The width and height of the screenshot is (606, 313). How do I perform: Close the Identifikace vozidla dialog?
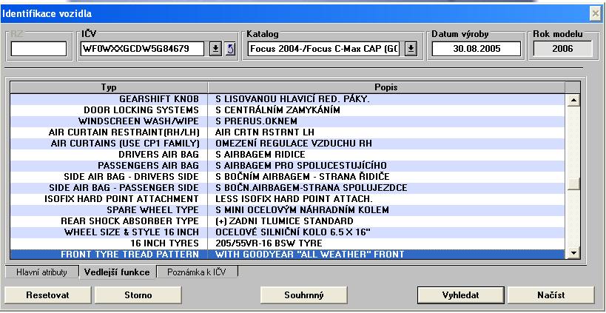(x=595, y=13)
